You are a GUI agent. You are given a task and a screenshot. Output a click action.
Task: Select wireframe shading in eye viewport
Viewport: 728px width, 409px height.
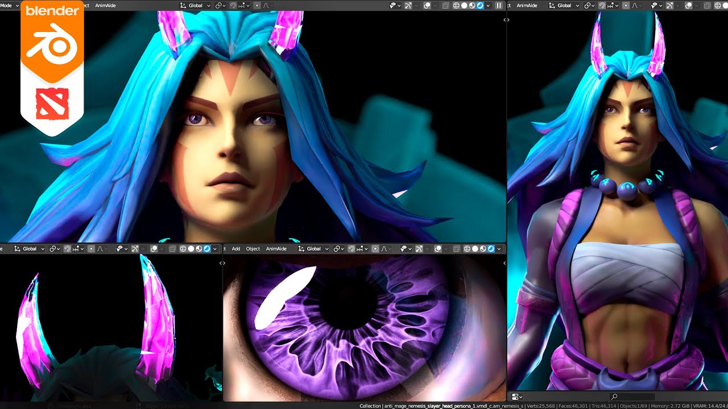tap(467, 249)
